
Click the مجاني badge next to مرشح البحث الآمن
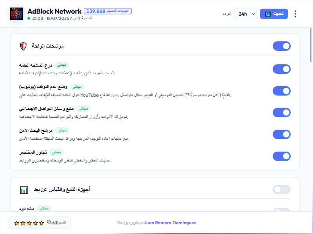coord(62,131)
